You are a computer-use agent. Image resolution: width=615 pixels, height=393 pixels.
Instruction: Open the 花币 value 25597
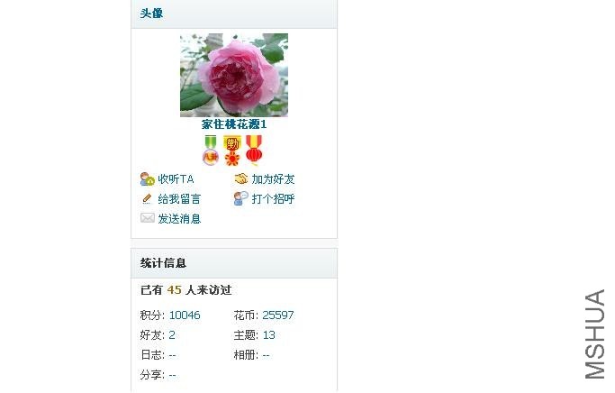pos(278,315)
